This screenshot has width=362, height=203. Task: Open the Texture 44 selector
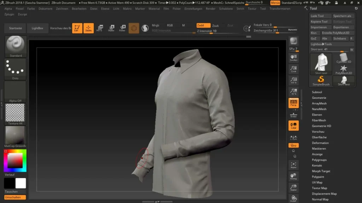16,114
